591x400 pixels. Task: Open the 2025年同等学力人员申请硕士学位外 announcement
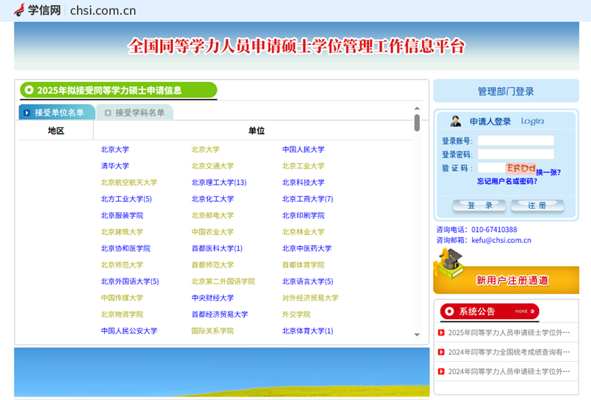click(x=509, y=332)
